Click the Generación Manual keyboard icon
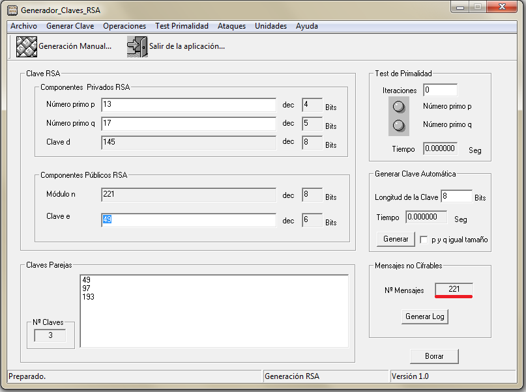 click(26, 47)
